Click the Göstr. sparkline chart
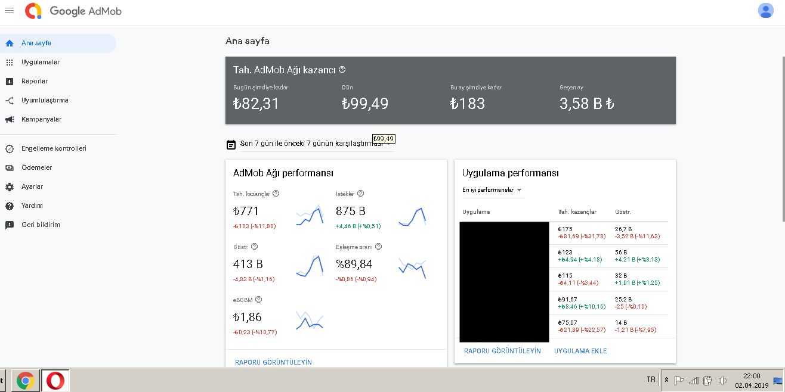Image resolution: width=785 pixels, height=392 pixels. click(310, 267)
